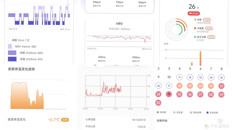Click the 实际经期 legend dot
The height and width of the screenshot is (130, 232).
click(207, 113)
